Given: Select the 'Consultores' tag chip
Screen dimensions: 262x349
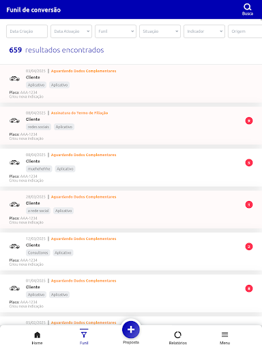Looking at the screenshot, I should 38,253.
